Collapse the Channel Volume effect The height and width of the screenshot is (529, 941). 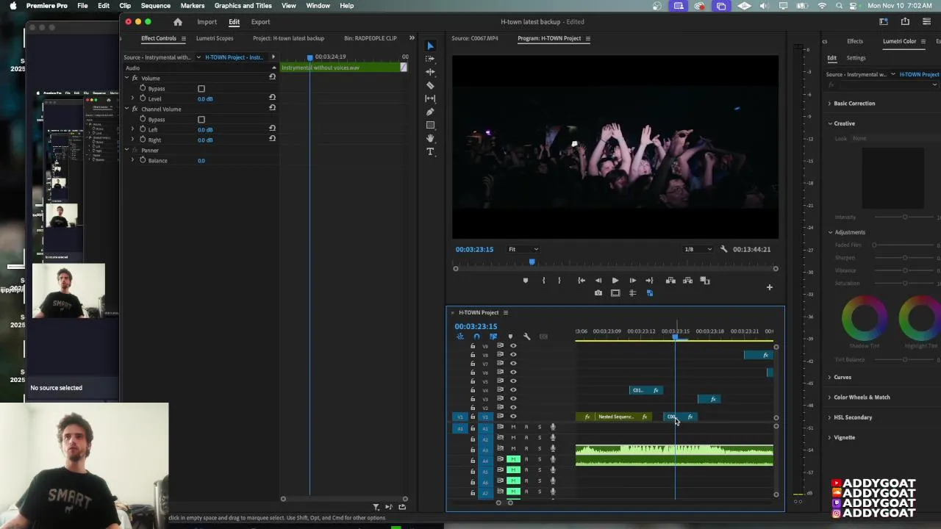126,109
